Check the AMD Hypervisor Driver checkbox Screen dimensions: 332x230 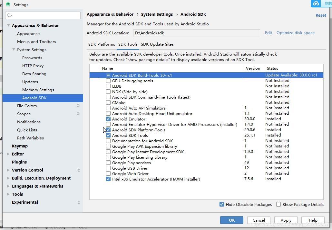pyautogui.click(x=108, y=124)
